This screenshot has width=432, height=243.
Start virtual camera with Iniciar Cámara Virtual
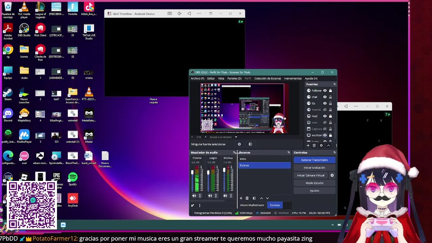click(x=311, y=175)
